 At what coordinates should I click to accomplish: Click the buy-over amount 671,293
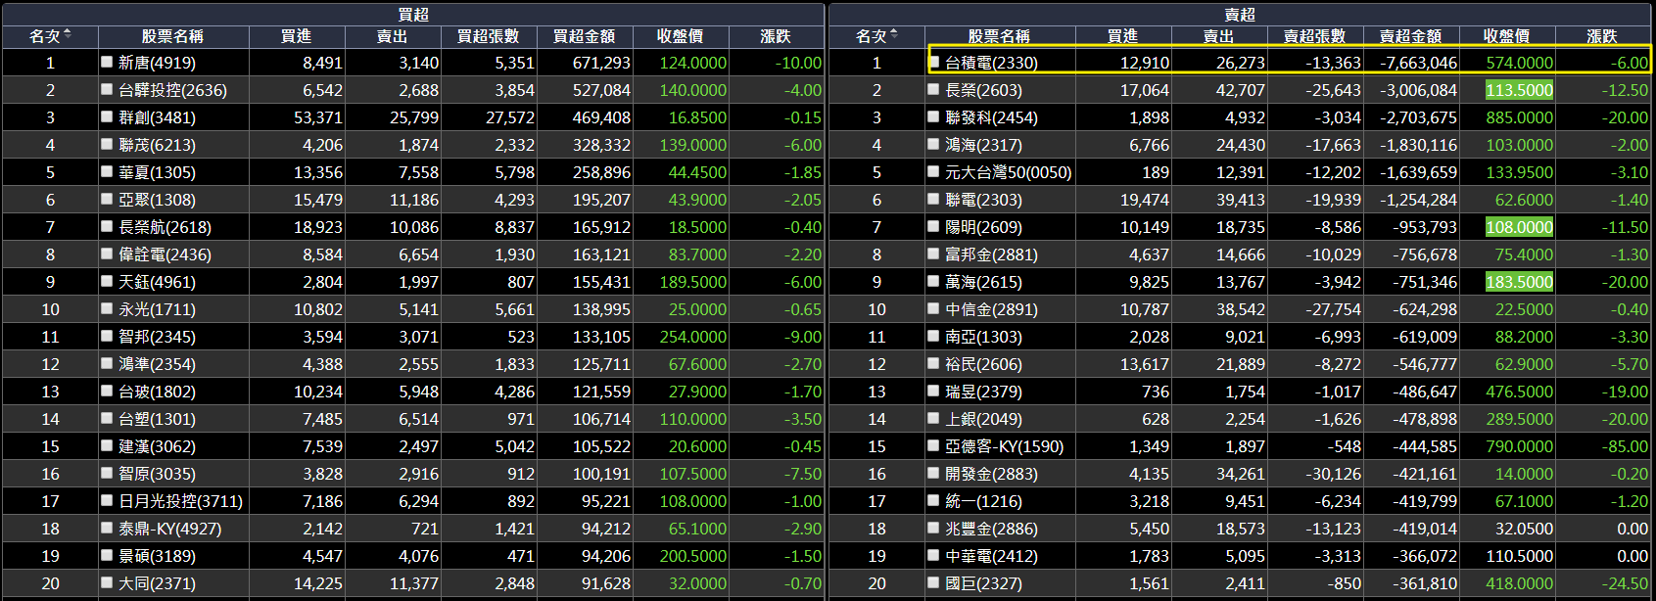601,63
